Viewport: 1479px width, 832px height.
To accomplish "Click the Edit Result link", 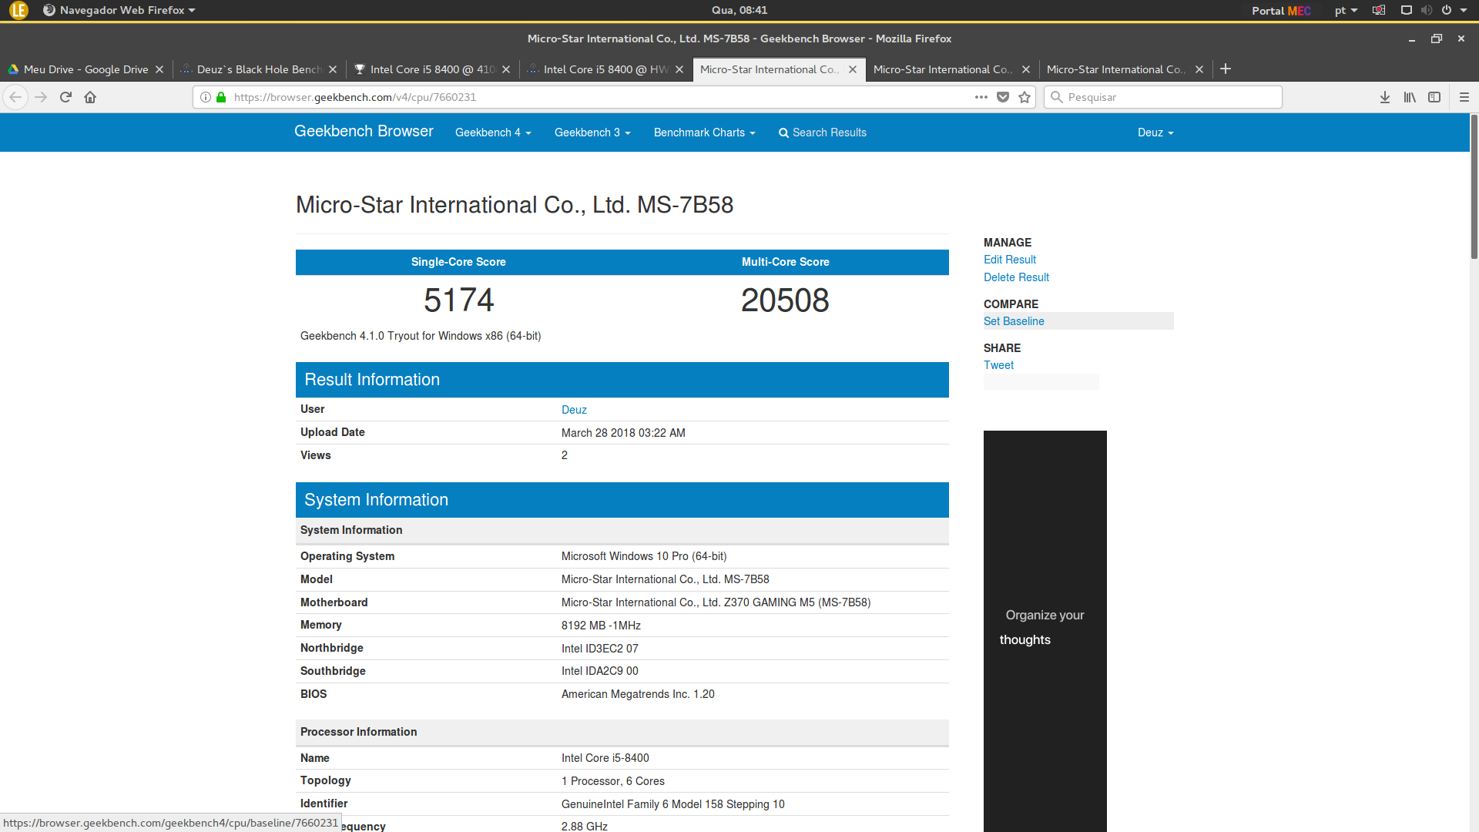I will point(1009,260).
